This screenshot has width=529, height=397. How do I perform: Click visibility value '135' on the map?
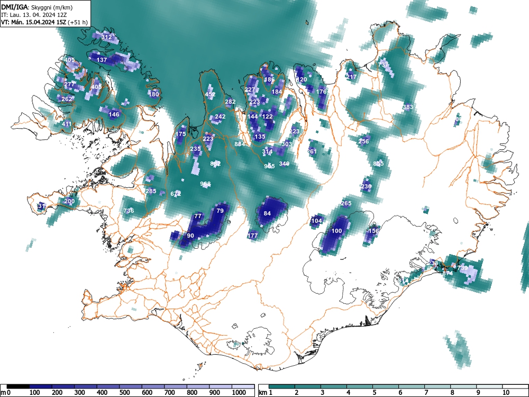260,137
